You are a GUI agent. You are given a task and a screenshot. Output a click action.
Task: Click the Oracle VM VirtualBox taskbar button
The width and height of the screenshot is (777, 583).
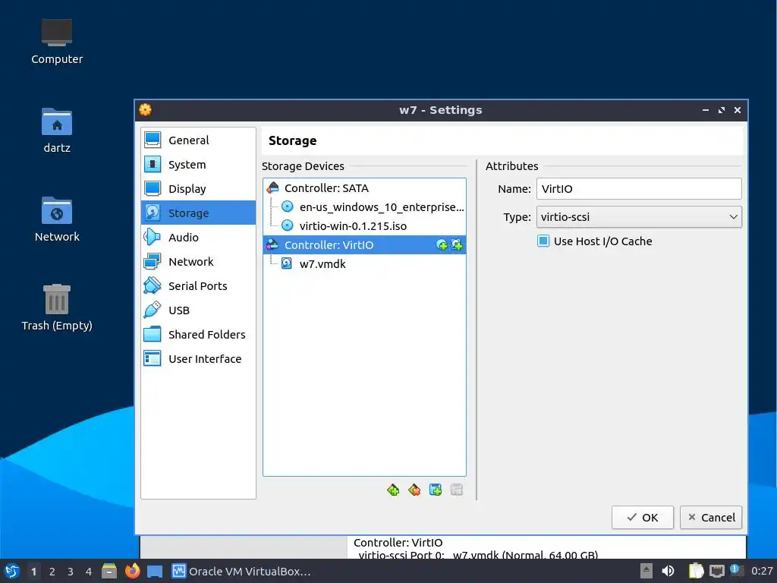tap(241, 571)
